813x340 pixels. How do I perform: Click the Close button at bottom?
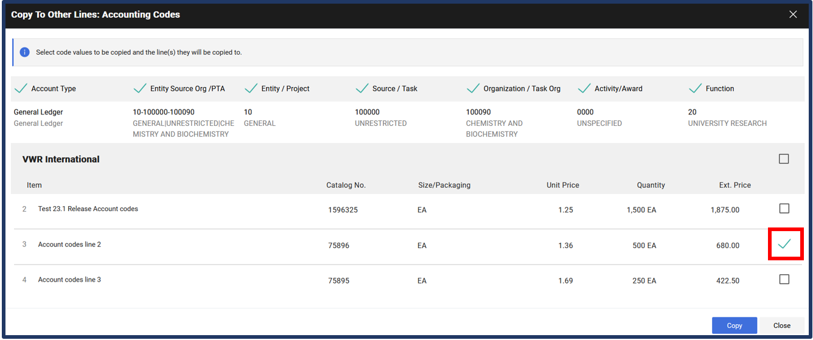(x=781, y=325)
